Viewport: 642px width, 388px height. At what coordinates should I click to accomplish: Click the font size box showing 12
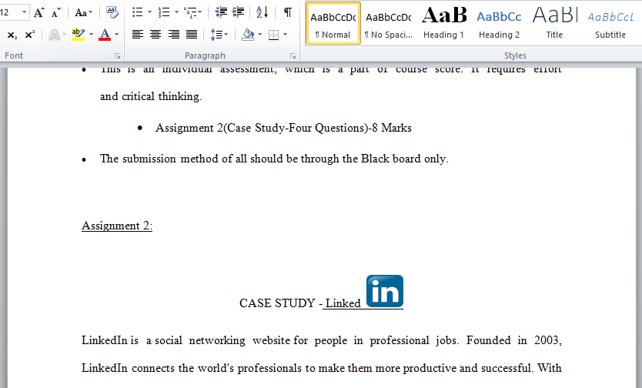click(x=8, y=12)
